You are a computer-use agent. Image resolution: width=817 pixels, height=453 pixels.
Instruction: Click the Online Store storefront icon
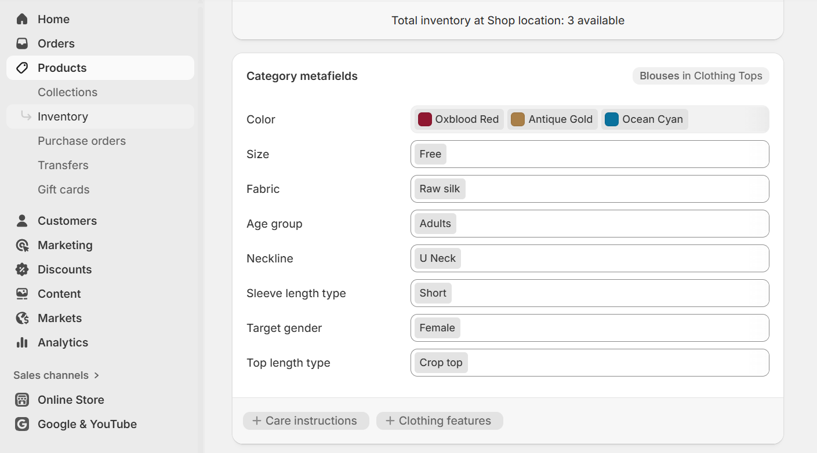pos(21,400)
